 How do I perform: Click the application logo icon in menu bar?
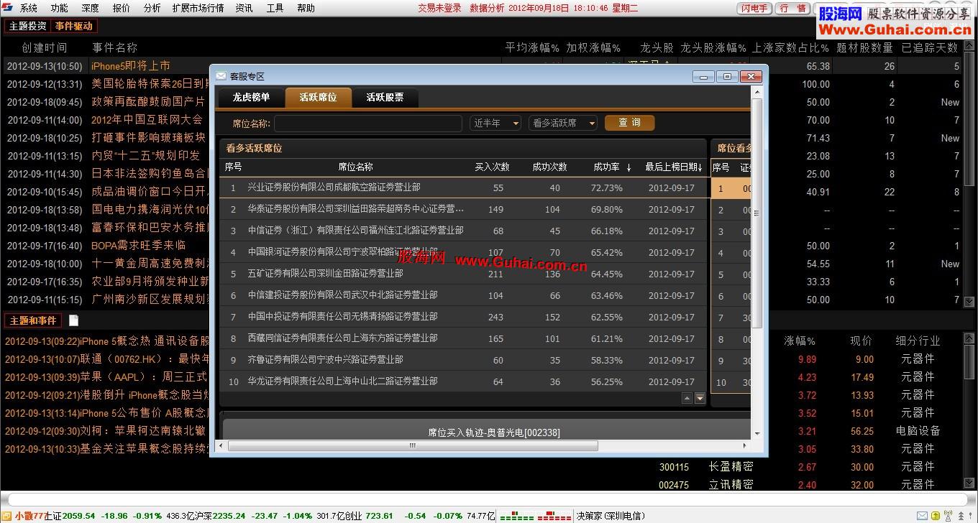pos(7,8)
